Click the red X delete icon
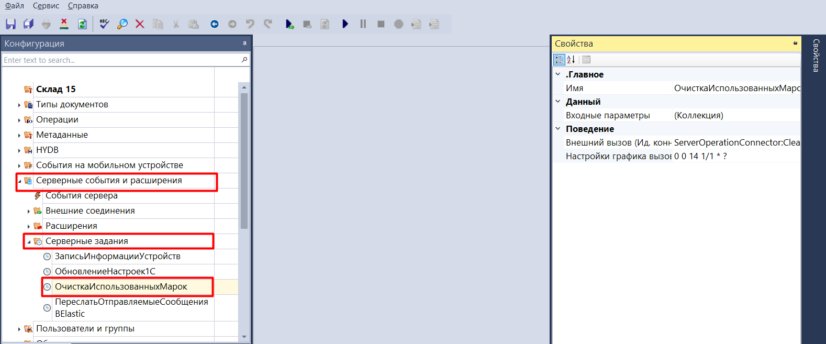826x344 pixels. coord(140,24)
